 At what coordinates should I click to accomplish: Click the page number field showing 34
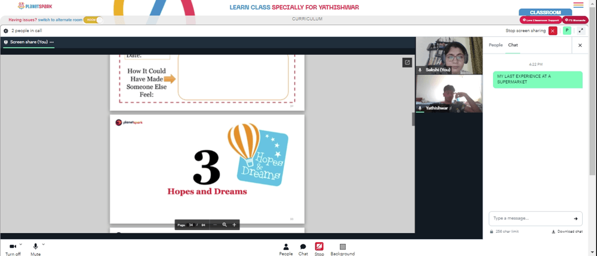click(x=191, y=225)
